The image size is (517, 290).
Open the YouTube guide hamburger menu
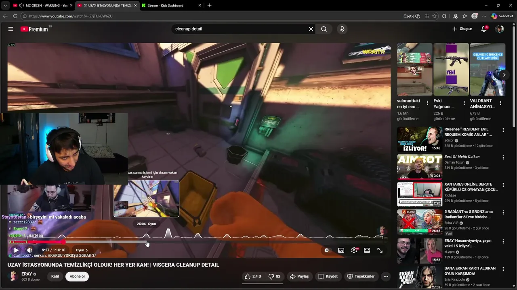11,29
